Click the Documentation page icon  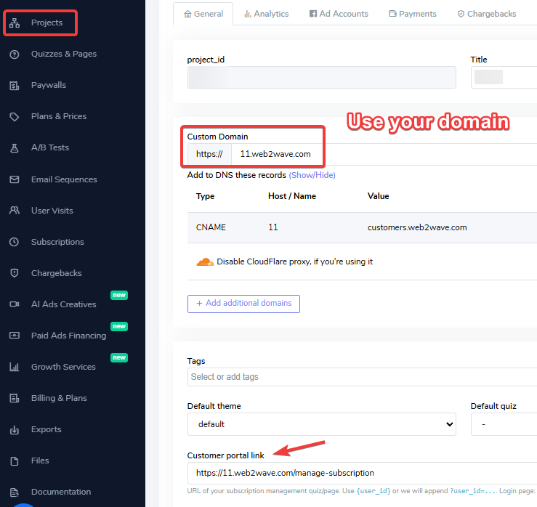(15, 492)
